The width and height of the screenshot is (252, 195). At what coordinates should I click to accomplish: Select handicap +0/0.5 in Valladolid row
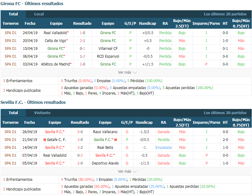coord(148,33)
